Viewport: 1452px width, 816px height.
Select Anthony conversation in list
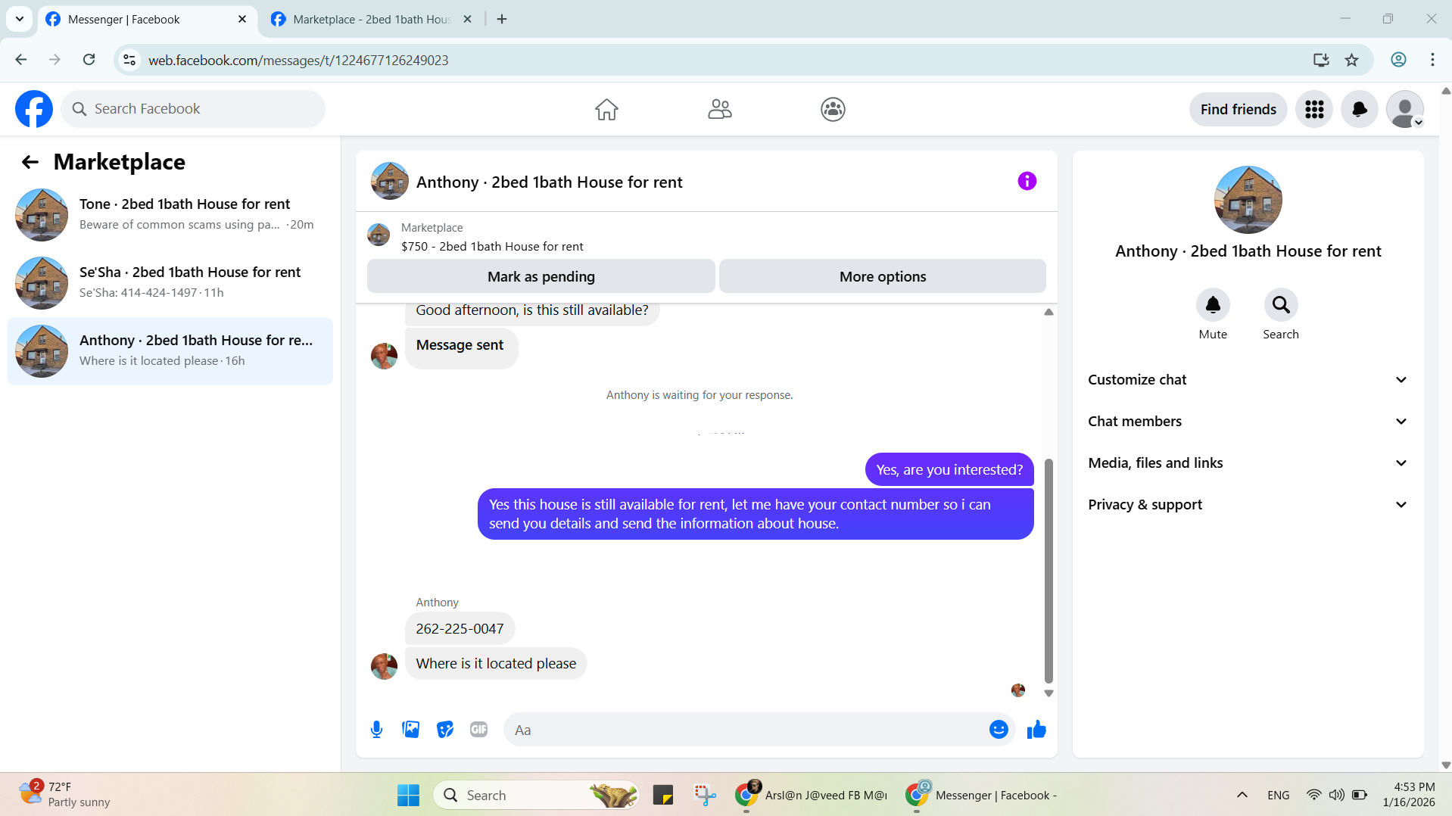coord(170,350)
